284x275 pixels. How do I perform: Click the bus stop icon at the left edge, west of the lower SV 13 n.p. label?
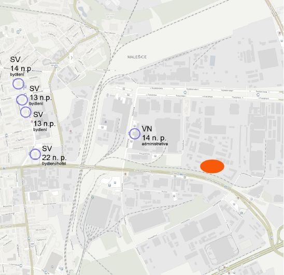tap(7, 135)
